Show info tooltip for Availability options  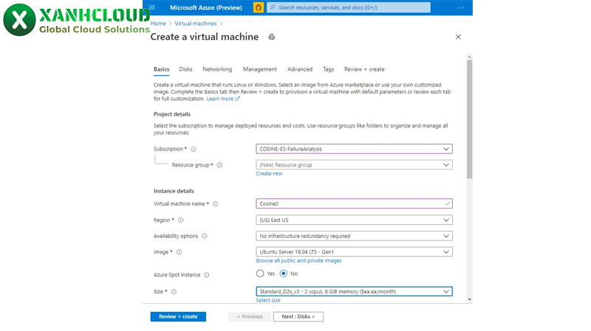tap(205, 236)
